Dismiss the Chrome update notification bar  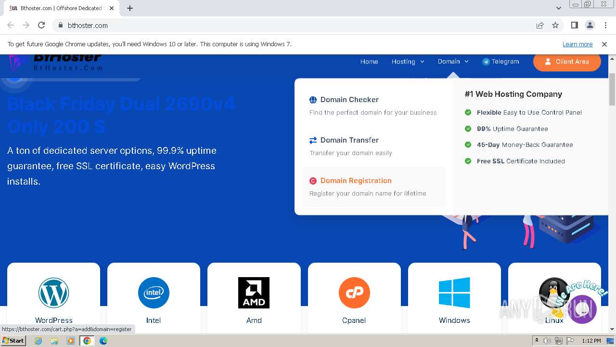coord(604,44)
